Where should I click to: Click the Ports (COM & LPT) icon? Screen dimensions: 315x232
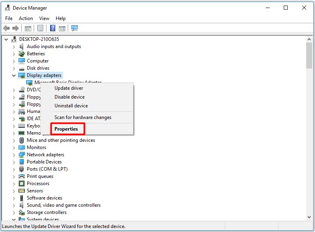click(22, 169)
